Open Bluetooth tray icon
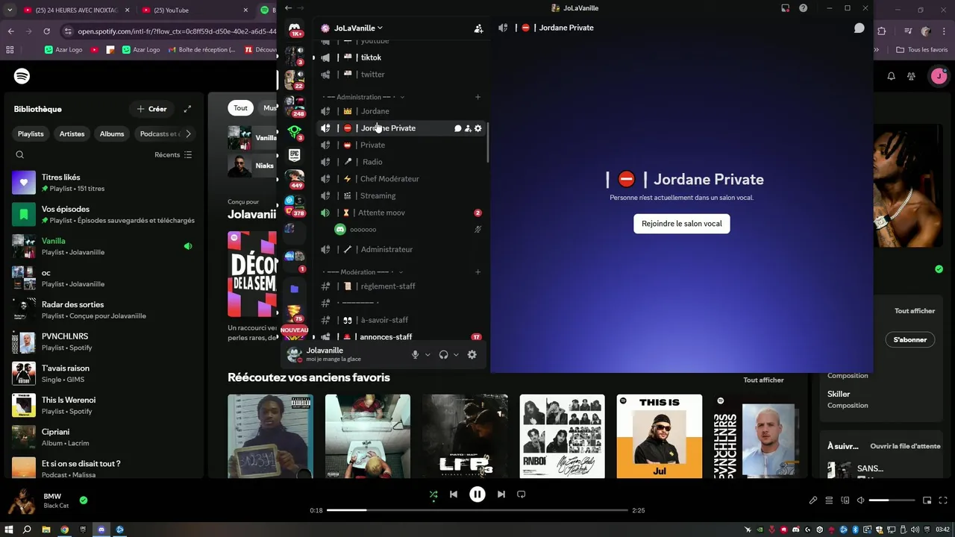Screen dimensions: 955x537 (x=856, y=530)
